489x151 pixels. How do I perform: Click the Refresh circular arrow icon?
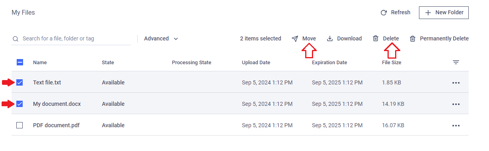point(384,13)
